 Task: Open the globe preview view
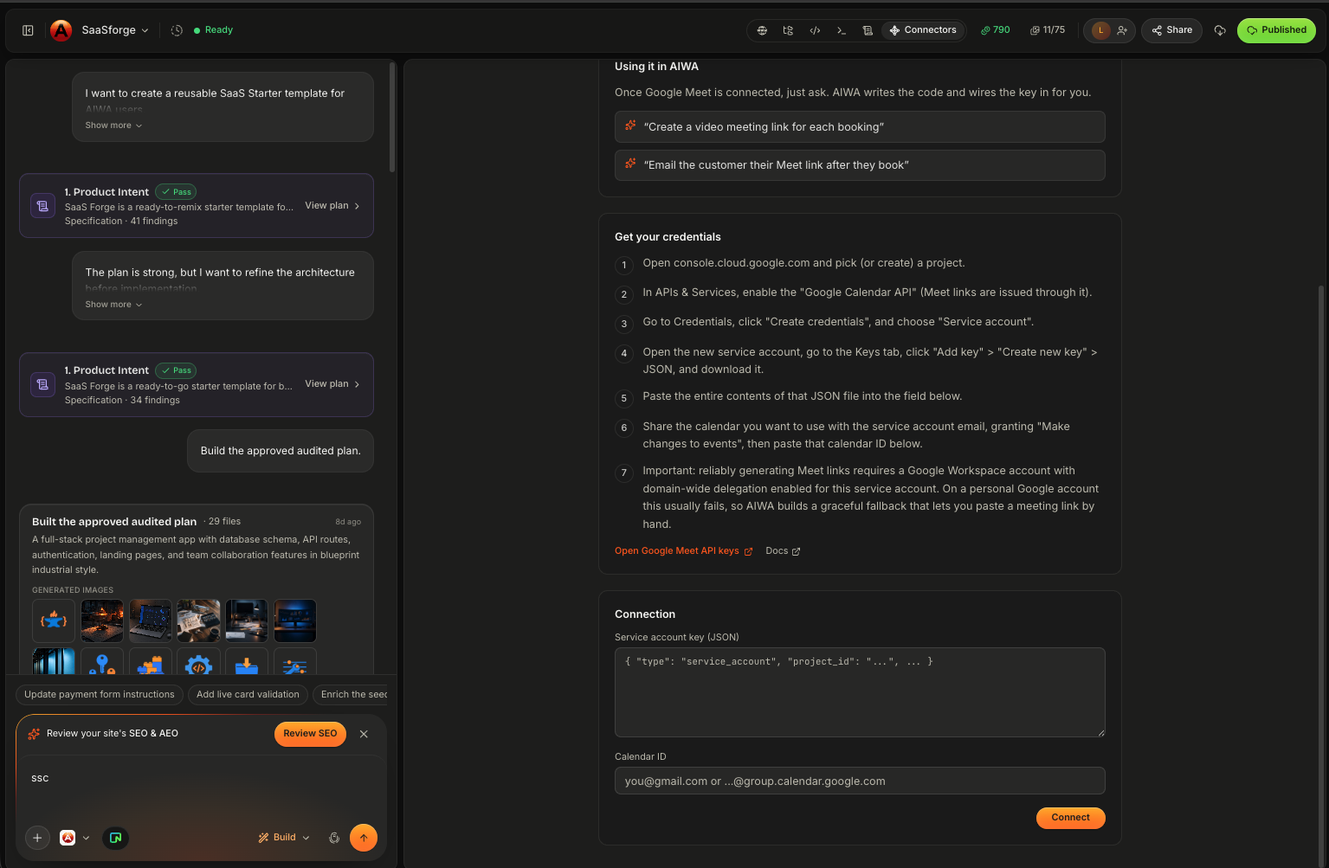click(762, 30)
